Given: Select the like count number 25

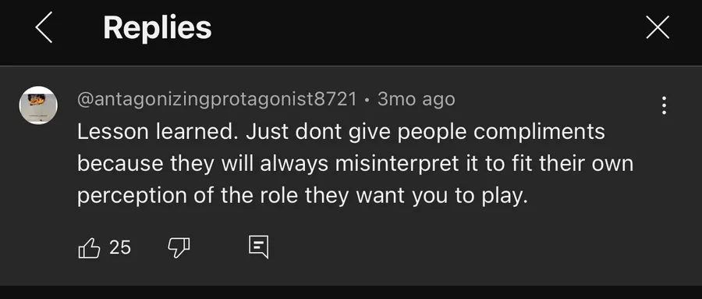Looking at the screenshot, I should [120, 247].
